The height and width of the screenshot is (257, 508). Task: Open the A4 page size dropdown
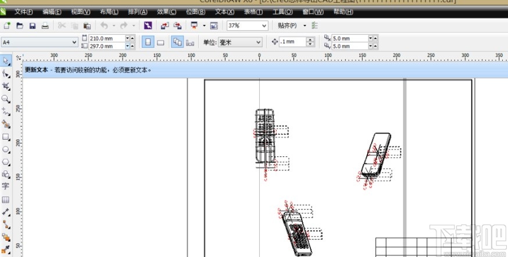(x=74, y=42)
